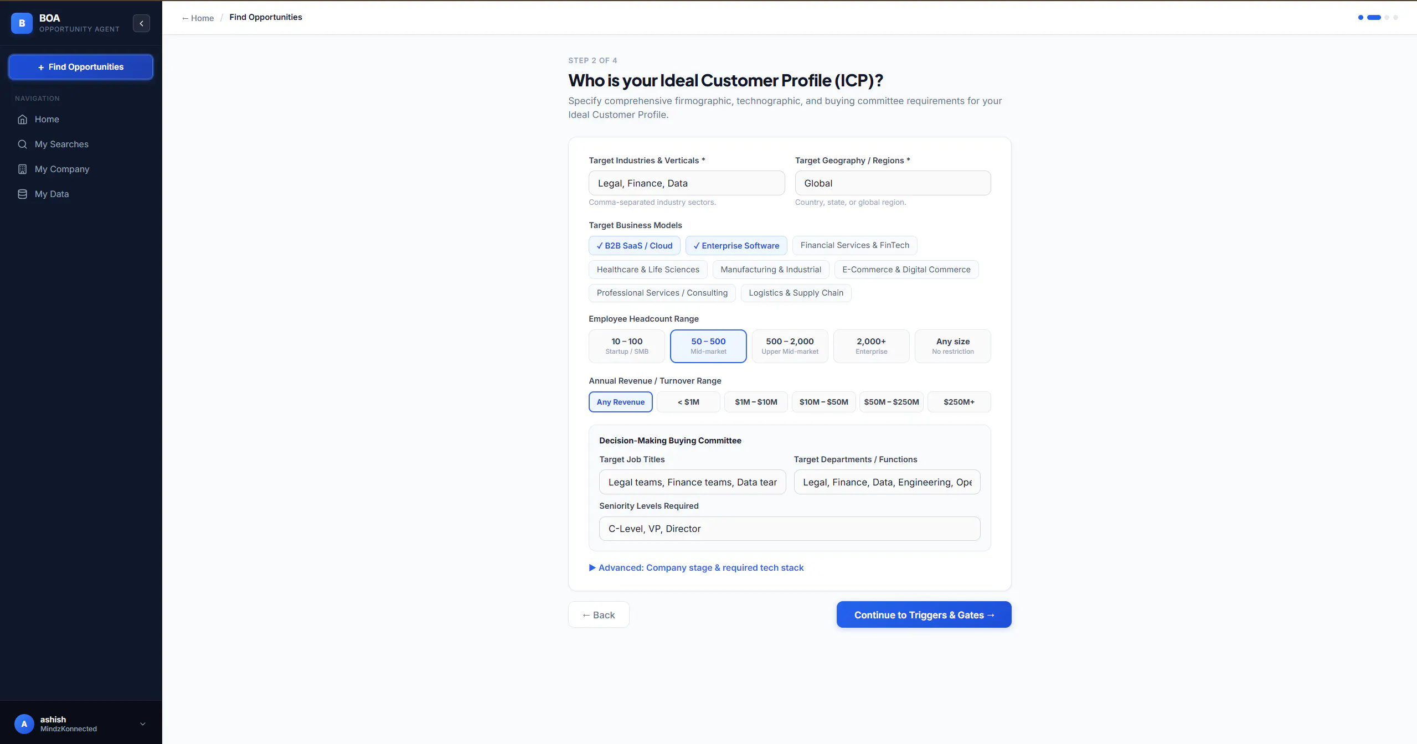Deselect the B2B SaaS / Cloud chip
The width and height of the screenshot is (1417, 744).
click(x=634, y=246)
